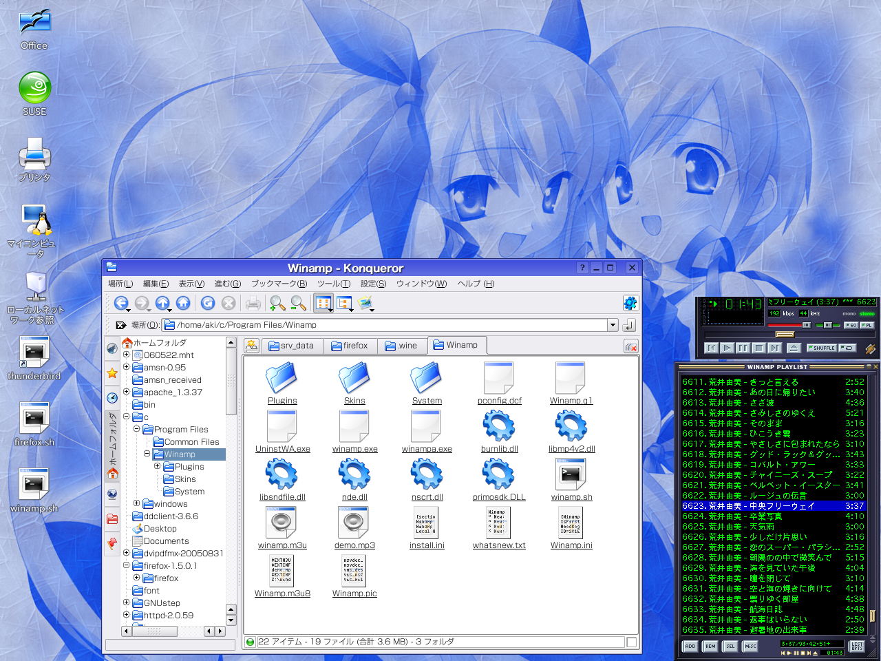The image size is (881, 661).
Task: Toggle the Winamp EQ window
Action: point(851,325)
